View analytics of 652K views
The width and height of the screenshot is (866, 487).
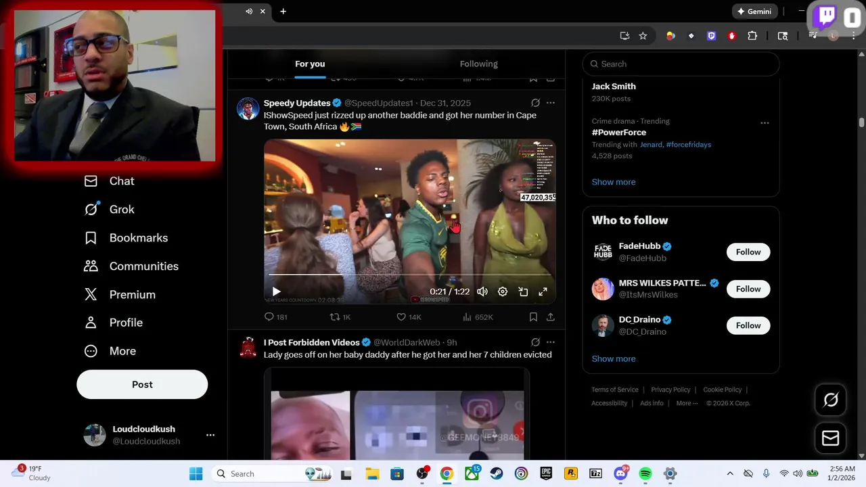click(478, 317)
